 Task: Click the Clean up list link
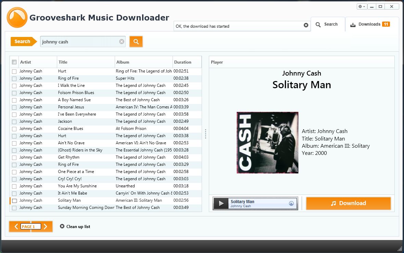[x=78, y=226]
